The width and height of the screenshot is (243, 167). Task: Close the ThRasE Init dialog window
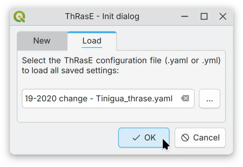[223, 16]
